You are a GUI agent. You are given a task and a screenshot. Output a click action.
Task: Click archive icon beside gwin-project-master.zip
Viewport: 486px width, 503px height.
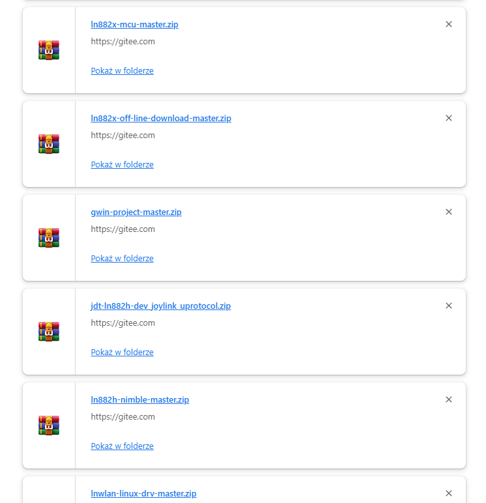coord(49,238)
